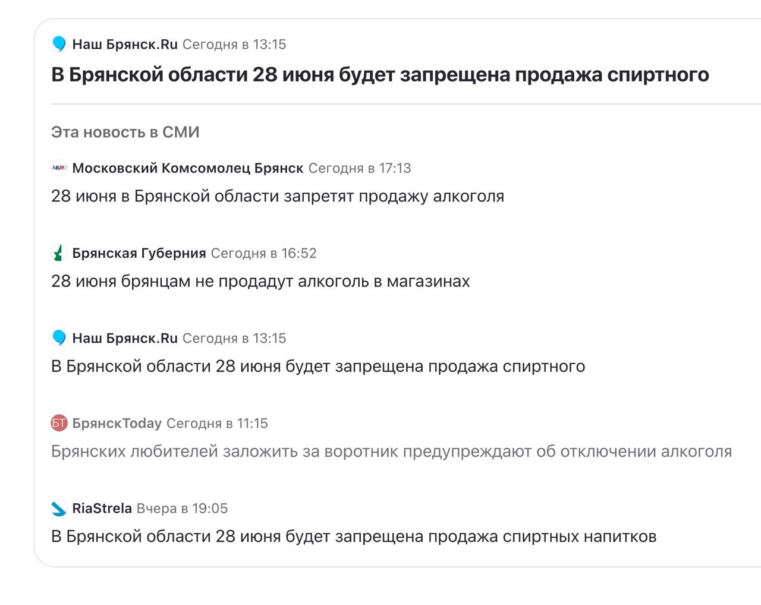The height and width of the screenshot is (605, 761).
Task: Open list article 'будет запрещена продажа спиртного'
Action: (318, 366)
